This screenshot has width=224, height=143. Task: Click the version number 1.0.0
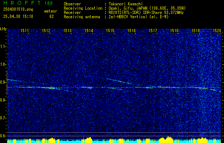pyautogui.click(x=48, y=3)
